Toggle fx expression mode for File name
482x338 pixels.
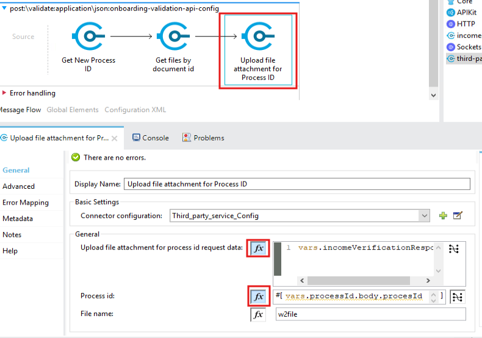tap(258, 314)
